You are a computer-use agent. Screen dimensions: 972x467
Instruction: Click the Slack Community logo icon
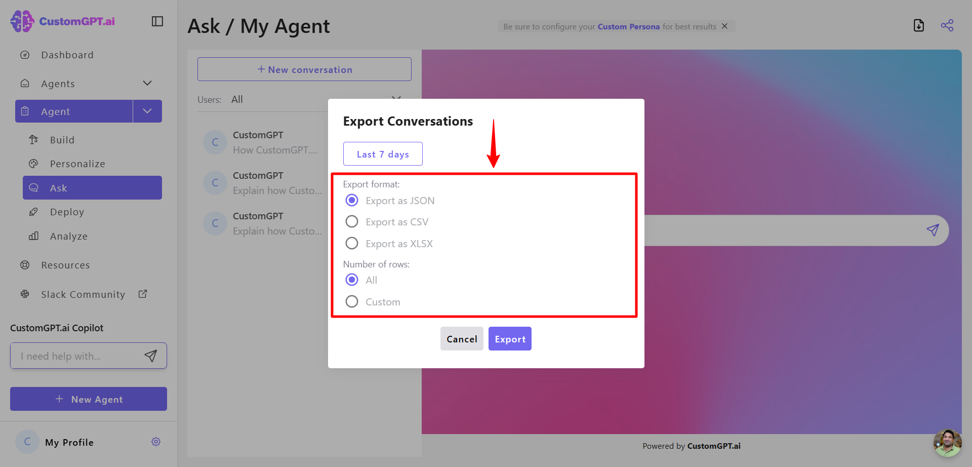(25, 294)
